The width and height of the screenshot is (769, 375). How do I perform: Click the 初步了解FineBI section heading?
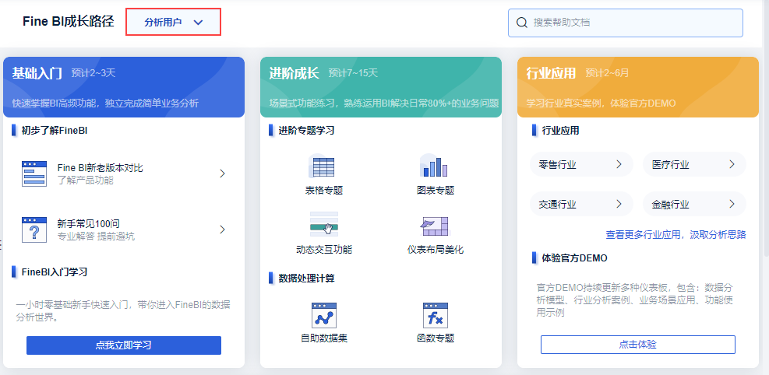55,130
